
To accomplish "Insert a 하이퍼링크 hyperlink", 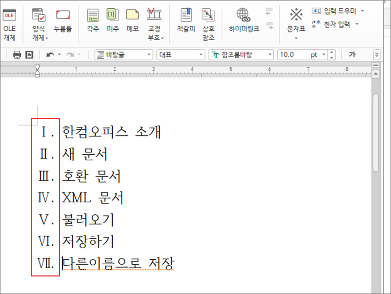I will pos(244,21).
